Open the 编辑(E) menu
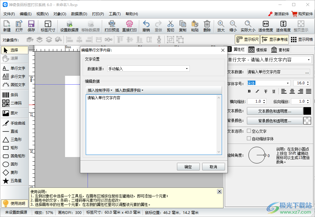Viewport: 315px width, 217px height. point(26,14)
